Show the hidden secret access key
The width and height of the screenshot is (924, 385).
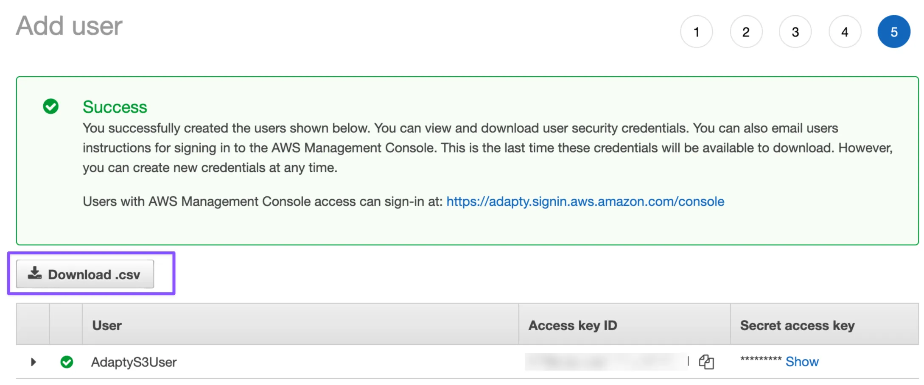coord(802,362)
